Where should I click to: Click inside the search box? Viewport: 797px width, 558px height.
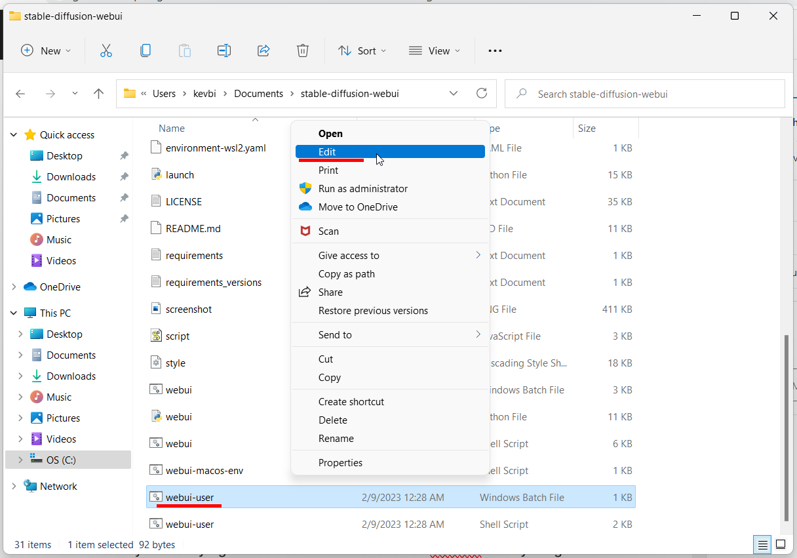(x=644, y=94)
